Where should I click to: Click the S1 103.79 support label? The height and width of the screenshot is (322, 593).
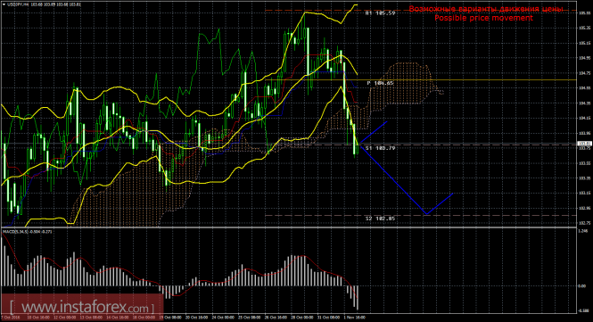point(380,148)
